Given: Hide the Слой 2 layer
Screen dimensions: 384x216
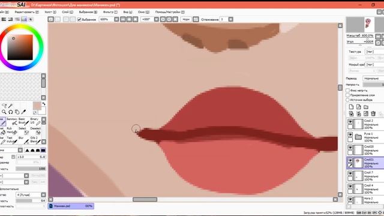Looking at the screenshot, I should pyautogui.click(x=350, y=121).
